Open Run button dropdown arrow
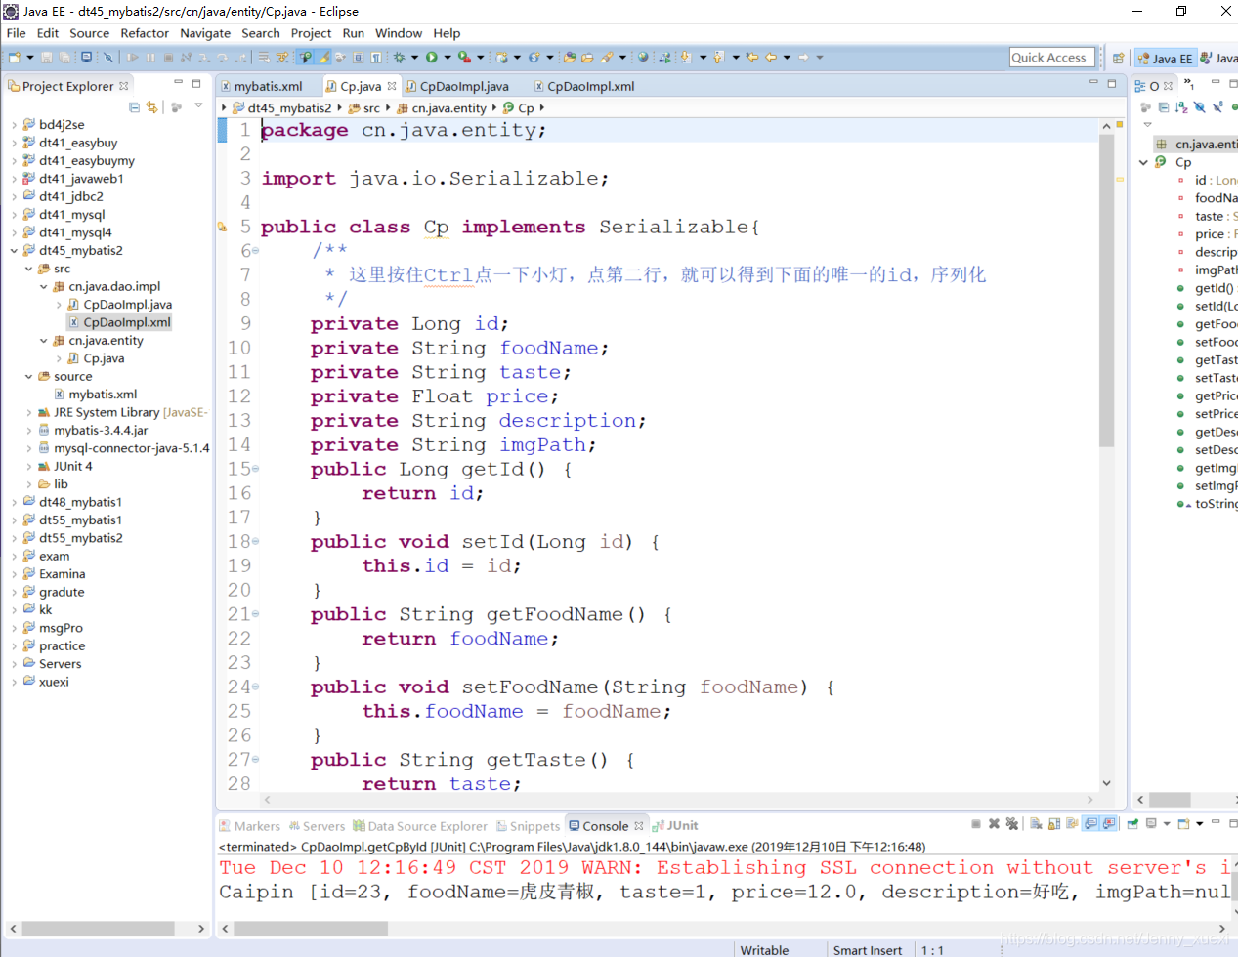This screenshot has height=957, width=1238. click(447, 58)
